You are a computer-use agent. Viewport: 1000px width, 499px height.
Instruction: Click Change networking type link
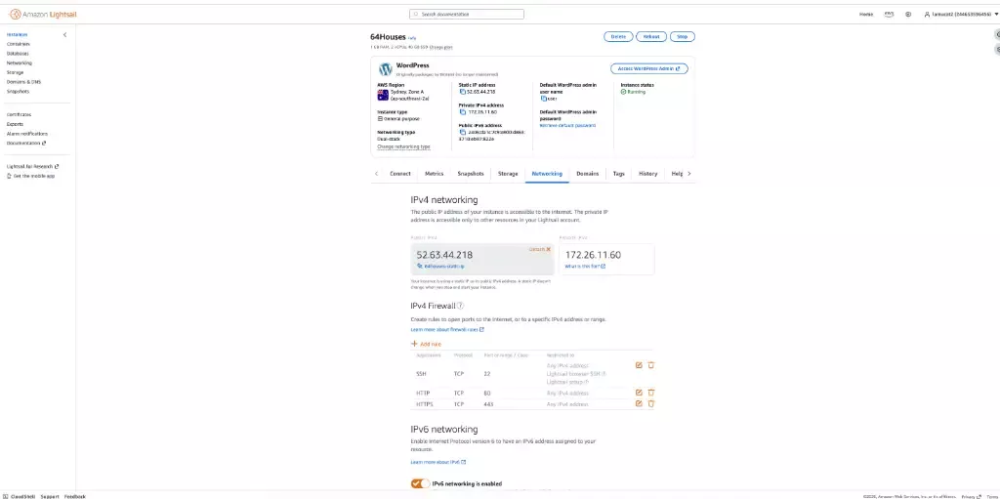pos(403,146)
